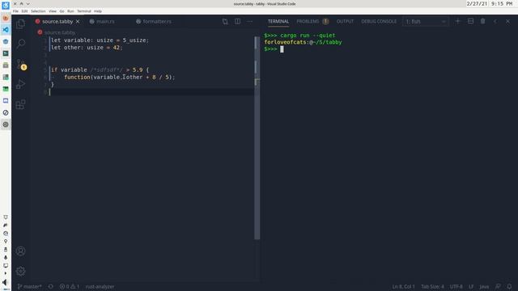518x291 pixels.
Task: Click the editor vertical scrollbar
Action: pyautogui.click(x=257, y=137)
